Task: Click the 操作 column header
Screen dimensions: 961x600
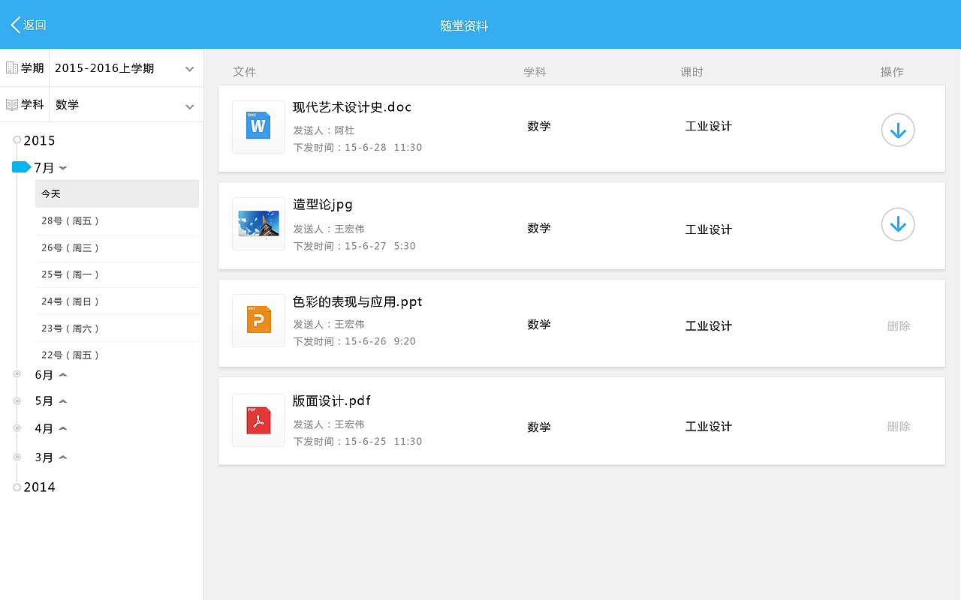Action: point(892,72)
